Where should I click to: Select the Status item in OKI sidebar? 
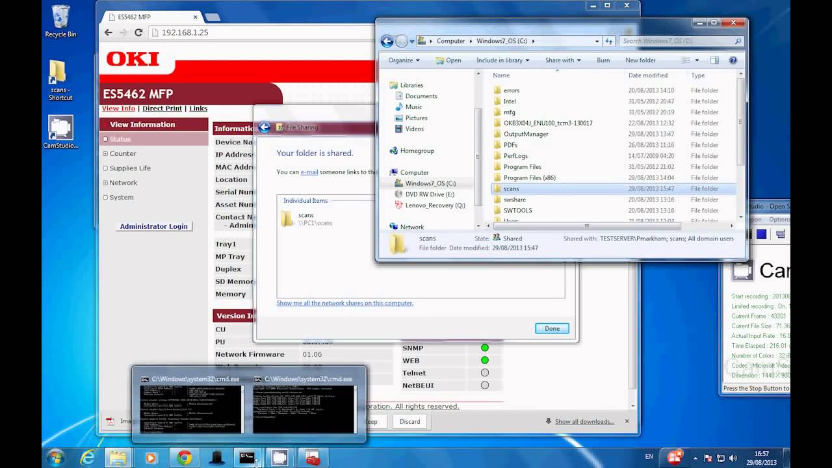click(x=120, y=139)
